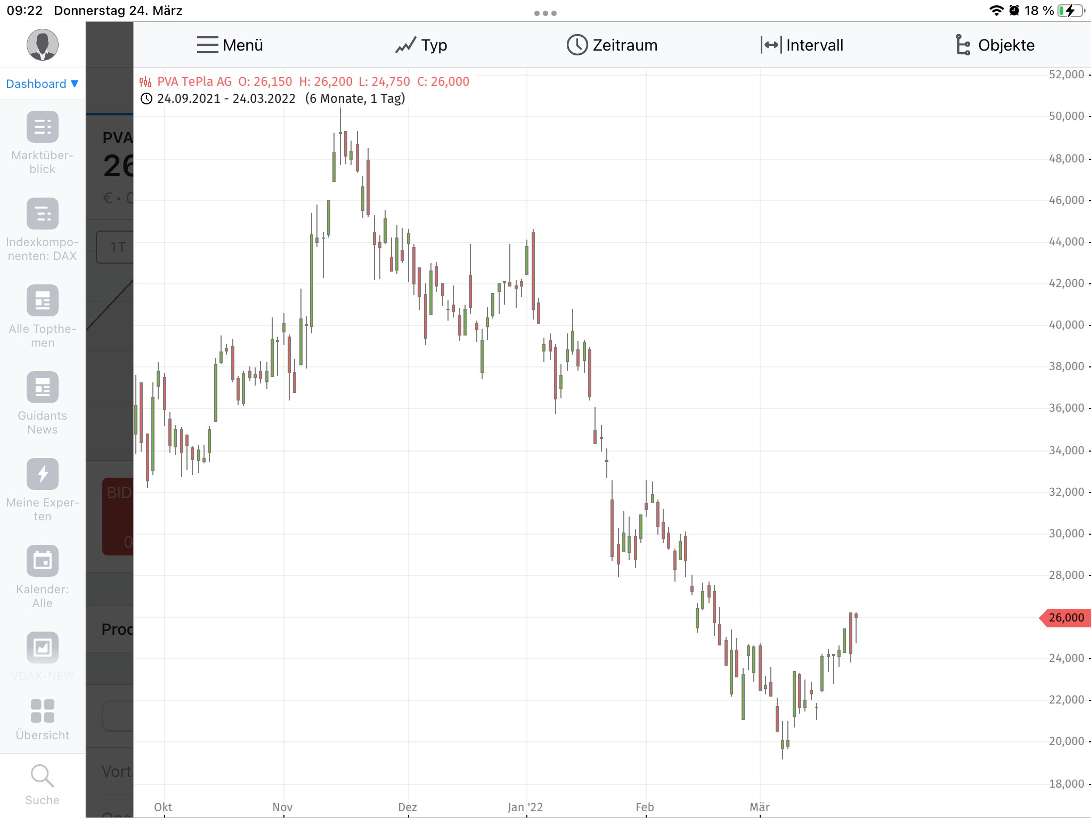1091x818 pixels.
Task: Open Kalender Alle calendar icon
Action: coord(43,561)
